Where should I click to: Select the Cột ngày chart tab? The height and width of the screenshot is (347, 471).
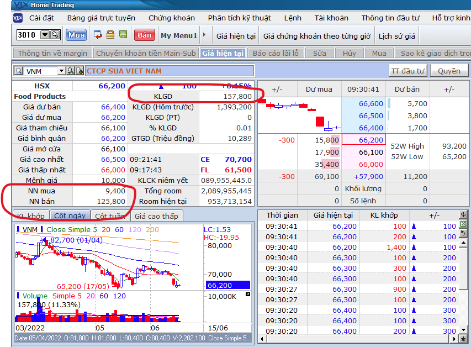tap(70, 215)
